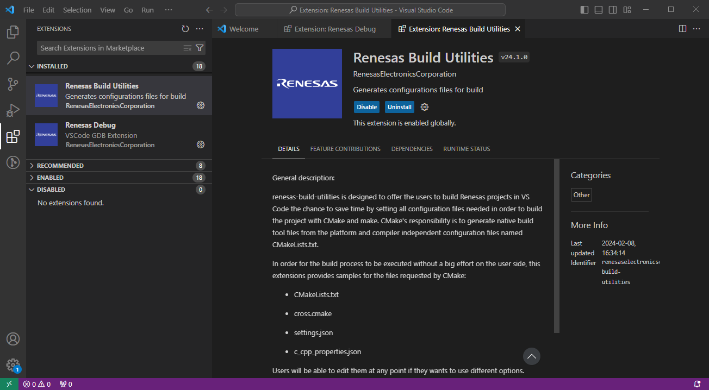Click the Other category tag
Screen dimensions: 709x390
coord(581,195)
